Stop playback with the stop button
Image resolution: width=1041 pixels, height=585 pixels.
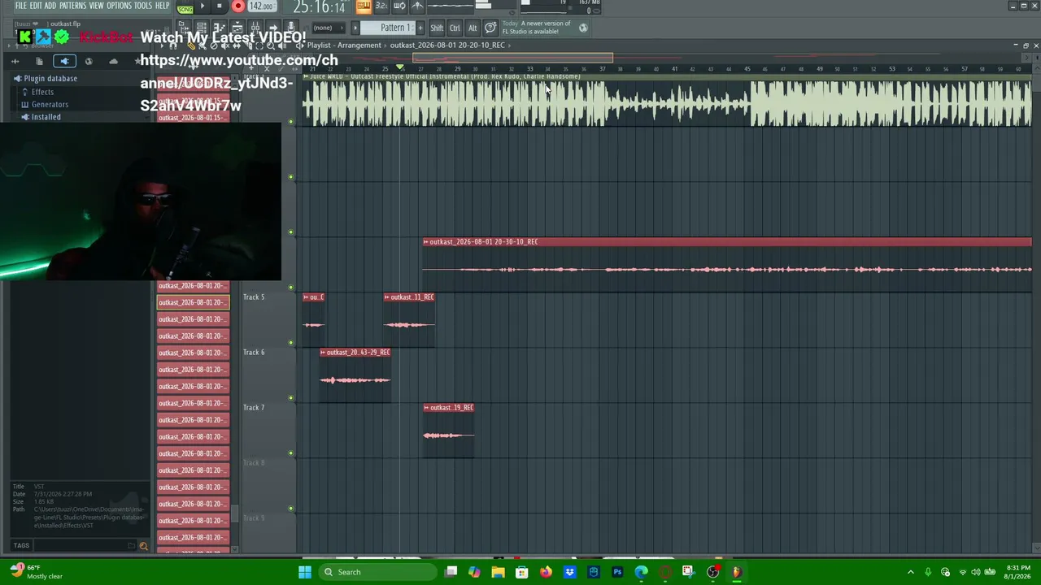[x=219, y=6]
